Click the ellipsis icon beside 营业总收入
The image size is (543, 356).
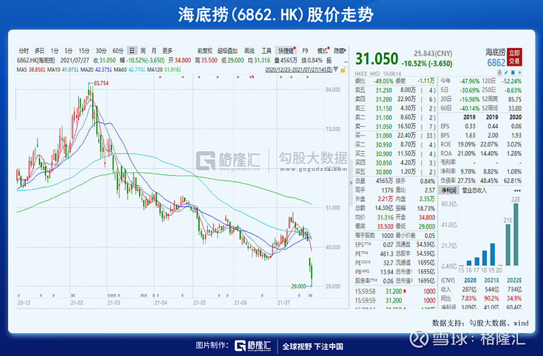[517, 191]
